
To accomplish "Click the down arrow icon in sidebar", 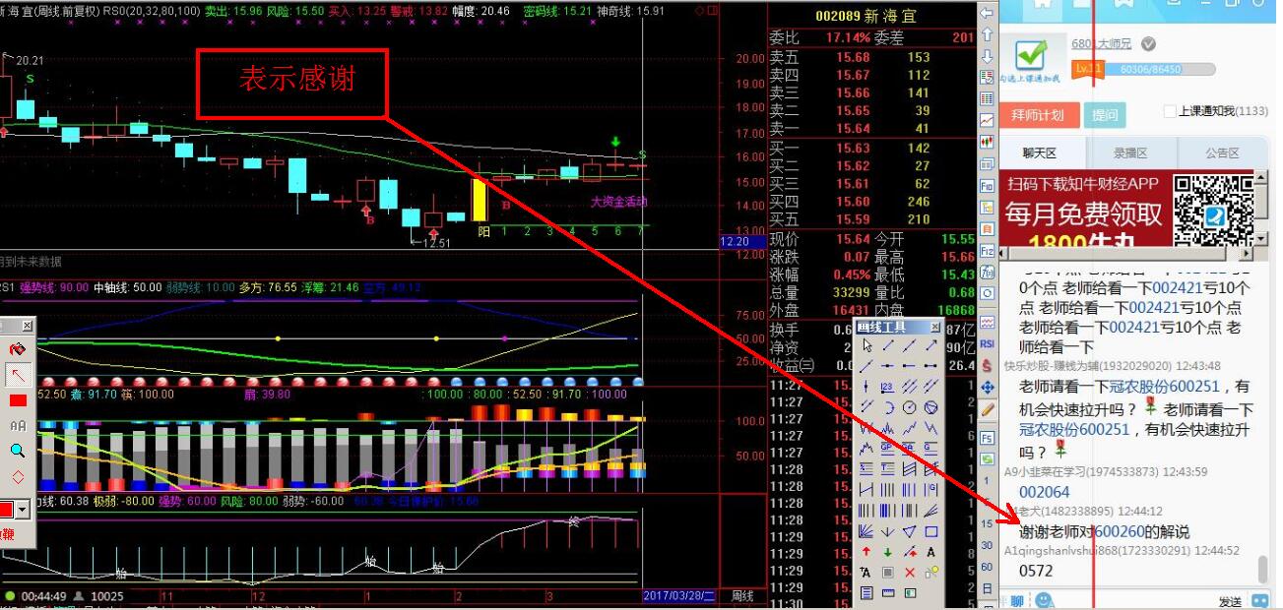I will coord(987,56).
